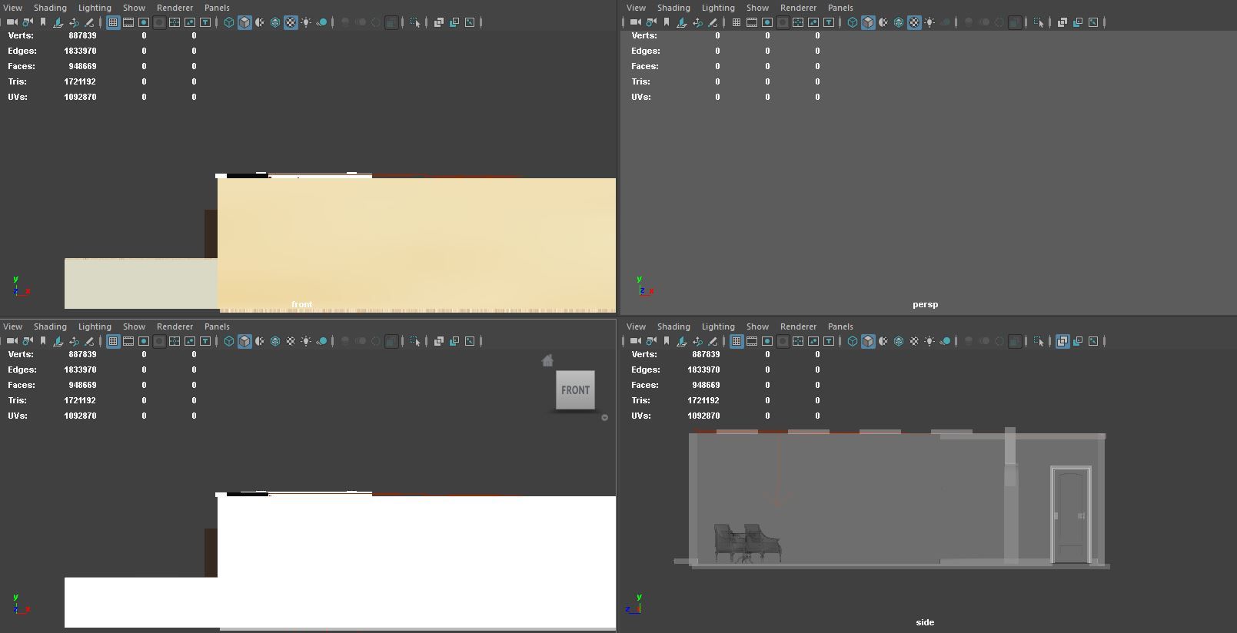The height and width of the screenshot is (633, 1237).
Task: Click the Shadows icon in the side panel
Action: (x=946, y=341)
